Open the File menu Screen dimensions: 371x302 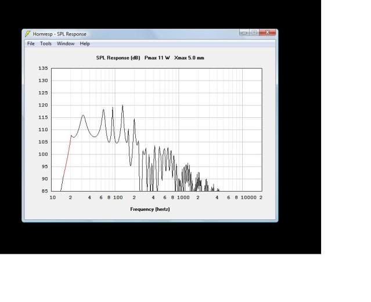[31, 44]
